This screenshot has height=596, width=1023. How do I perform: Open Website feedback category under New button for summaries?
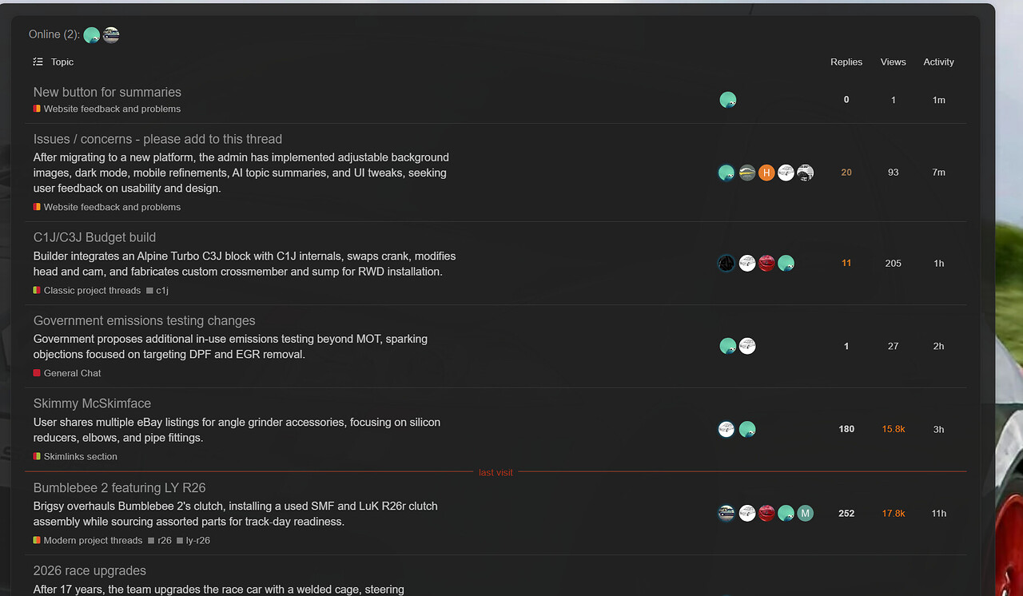(x=107, y=109)
